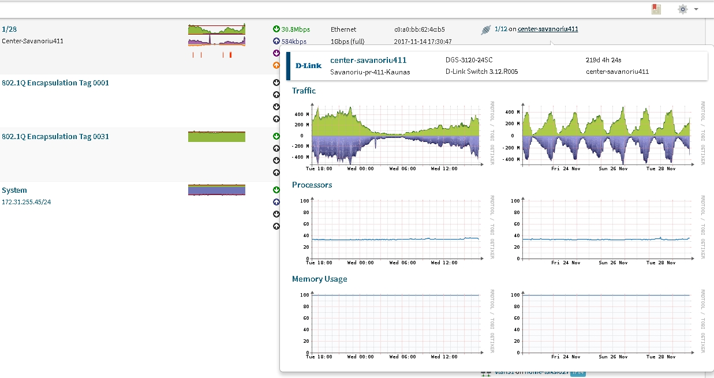Click the black down-arrow icon in System row
Image resolution: width=714 pixels, height=378 pixels.
pos(276,214)
